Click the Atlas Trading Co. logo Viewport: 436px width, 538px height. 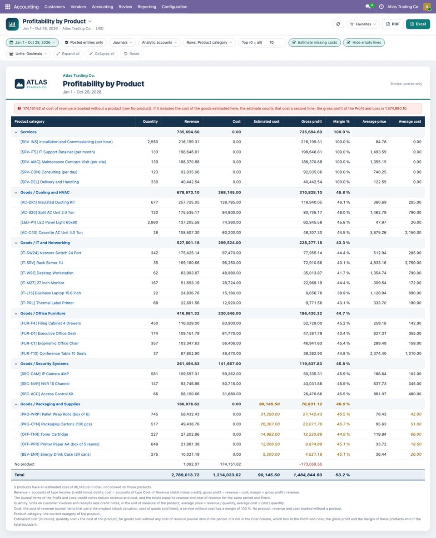click(x=31, y=84)
